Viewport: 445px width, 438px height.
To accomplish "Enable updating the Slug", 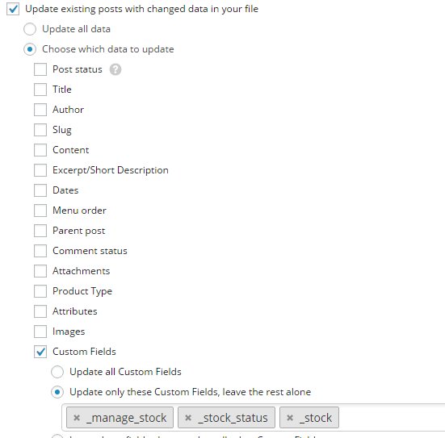I will tap(40, 130).
